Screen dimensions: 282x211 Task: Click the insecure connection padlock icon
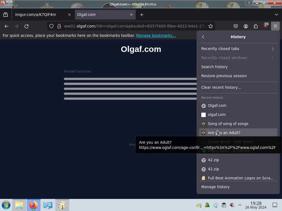[x=59, y=26]
